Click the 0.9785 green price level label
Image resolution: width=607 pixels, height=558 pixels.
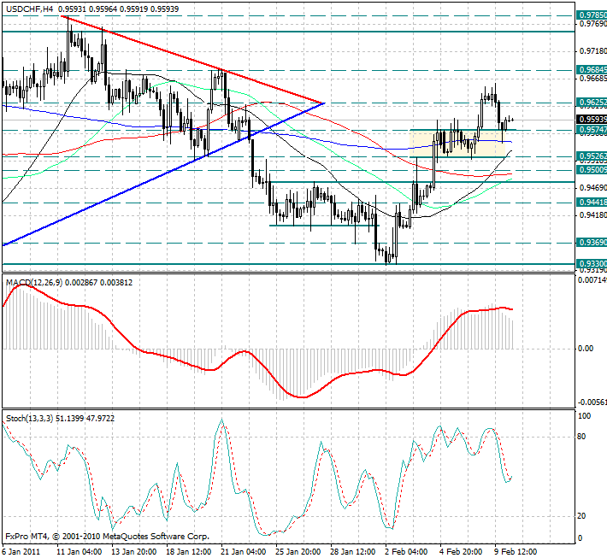click(x=592, y=15)
